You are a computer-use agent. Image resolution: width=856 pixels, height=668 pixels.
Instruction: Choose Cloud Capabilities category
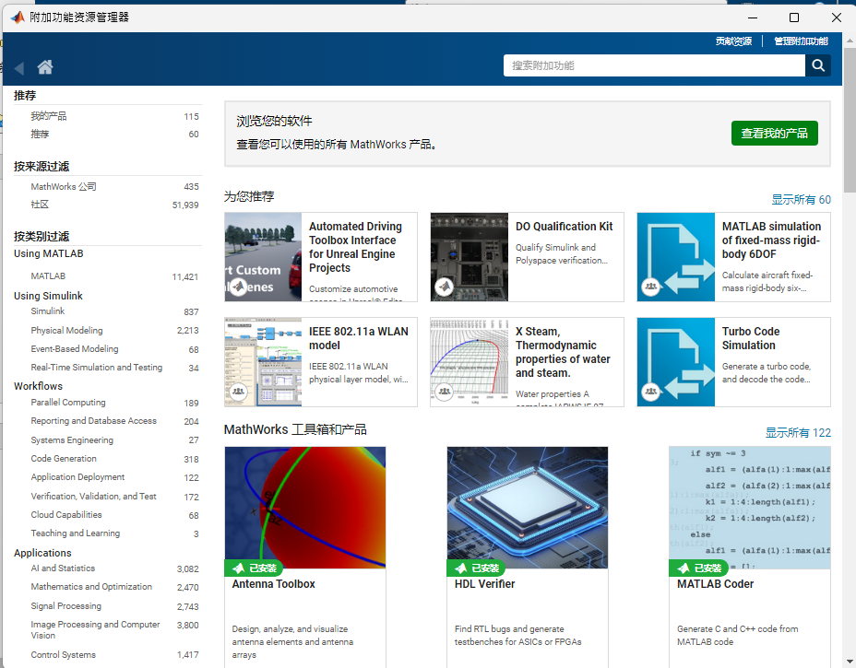[x=66, y=515]
